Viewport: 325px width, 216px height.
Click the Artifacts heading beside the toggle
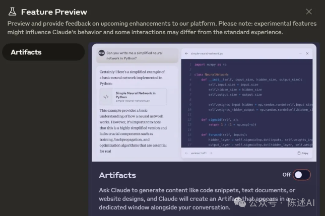click(x=117, y=175)
